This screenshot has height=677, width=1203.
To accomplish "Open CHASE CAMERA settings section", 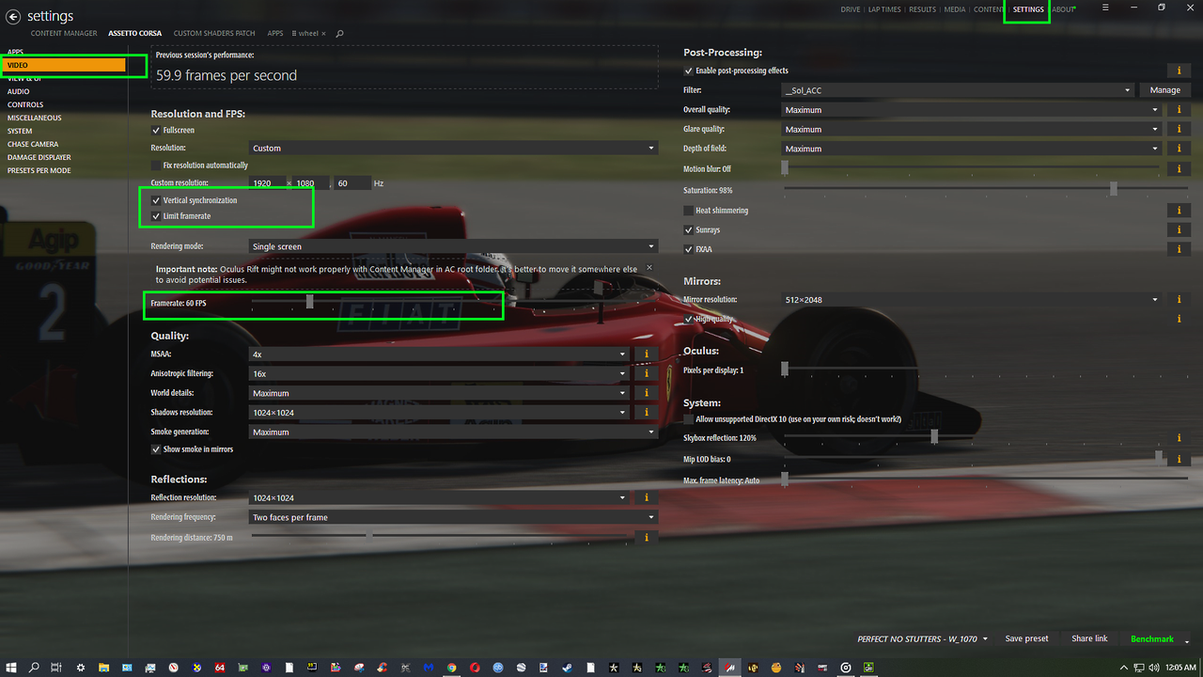I will 33,144.
